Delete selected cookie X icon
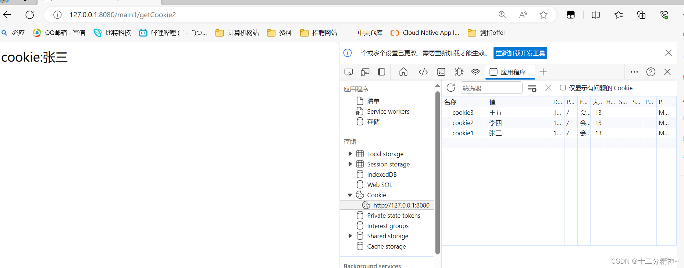684x268 pixels. [548, 88]
